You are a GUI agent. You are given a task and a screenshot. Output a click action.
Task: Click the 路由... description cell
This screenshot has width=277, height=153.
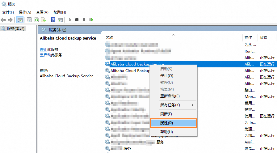250,90
